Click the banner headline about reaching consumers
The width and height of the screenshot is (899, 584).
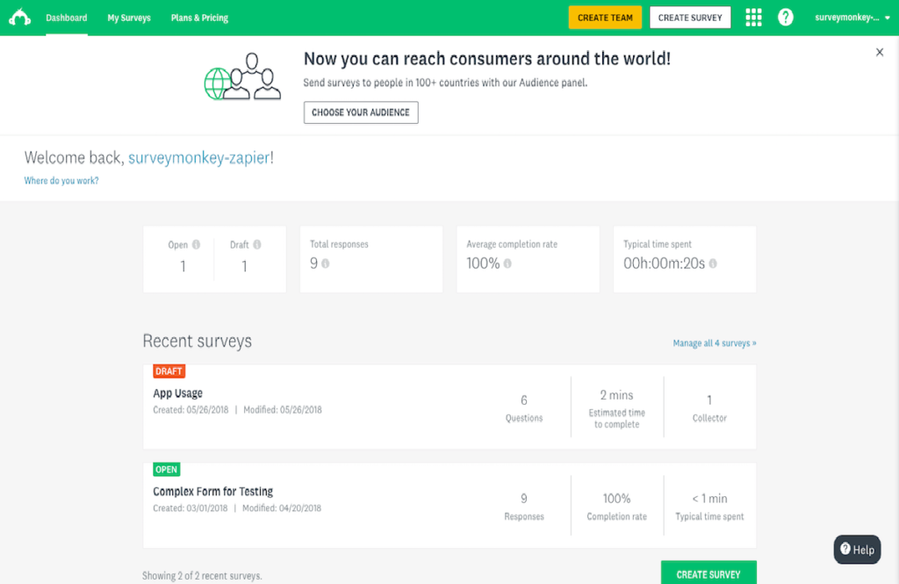[x=486, y=59]
